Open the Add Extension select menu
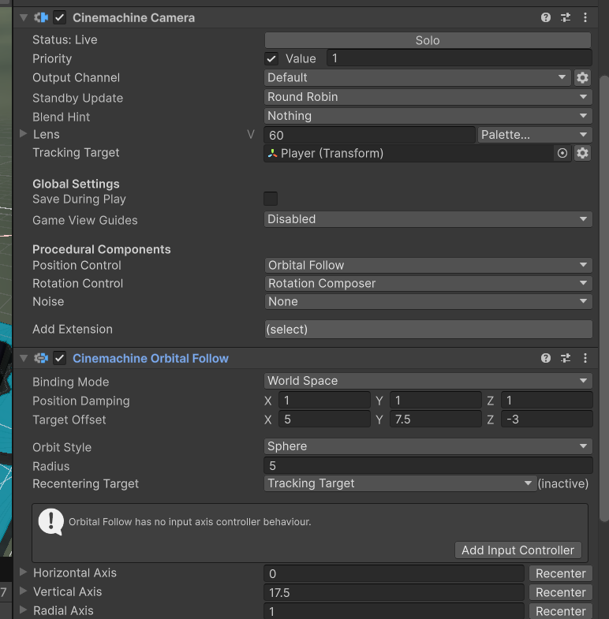This screenshot has width=609, height=619. (428, 330)
